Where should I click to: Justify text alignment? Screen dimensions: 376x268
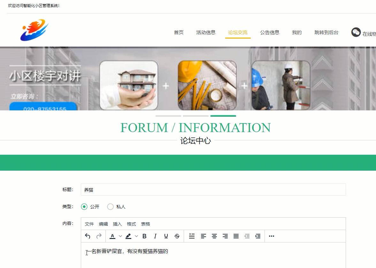pos(236,236)
